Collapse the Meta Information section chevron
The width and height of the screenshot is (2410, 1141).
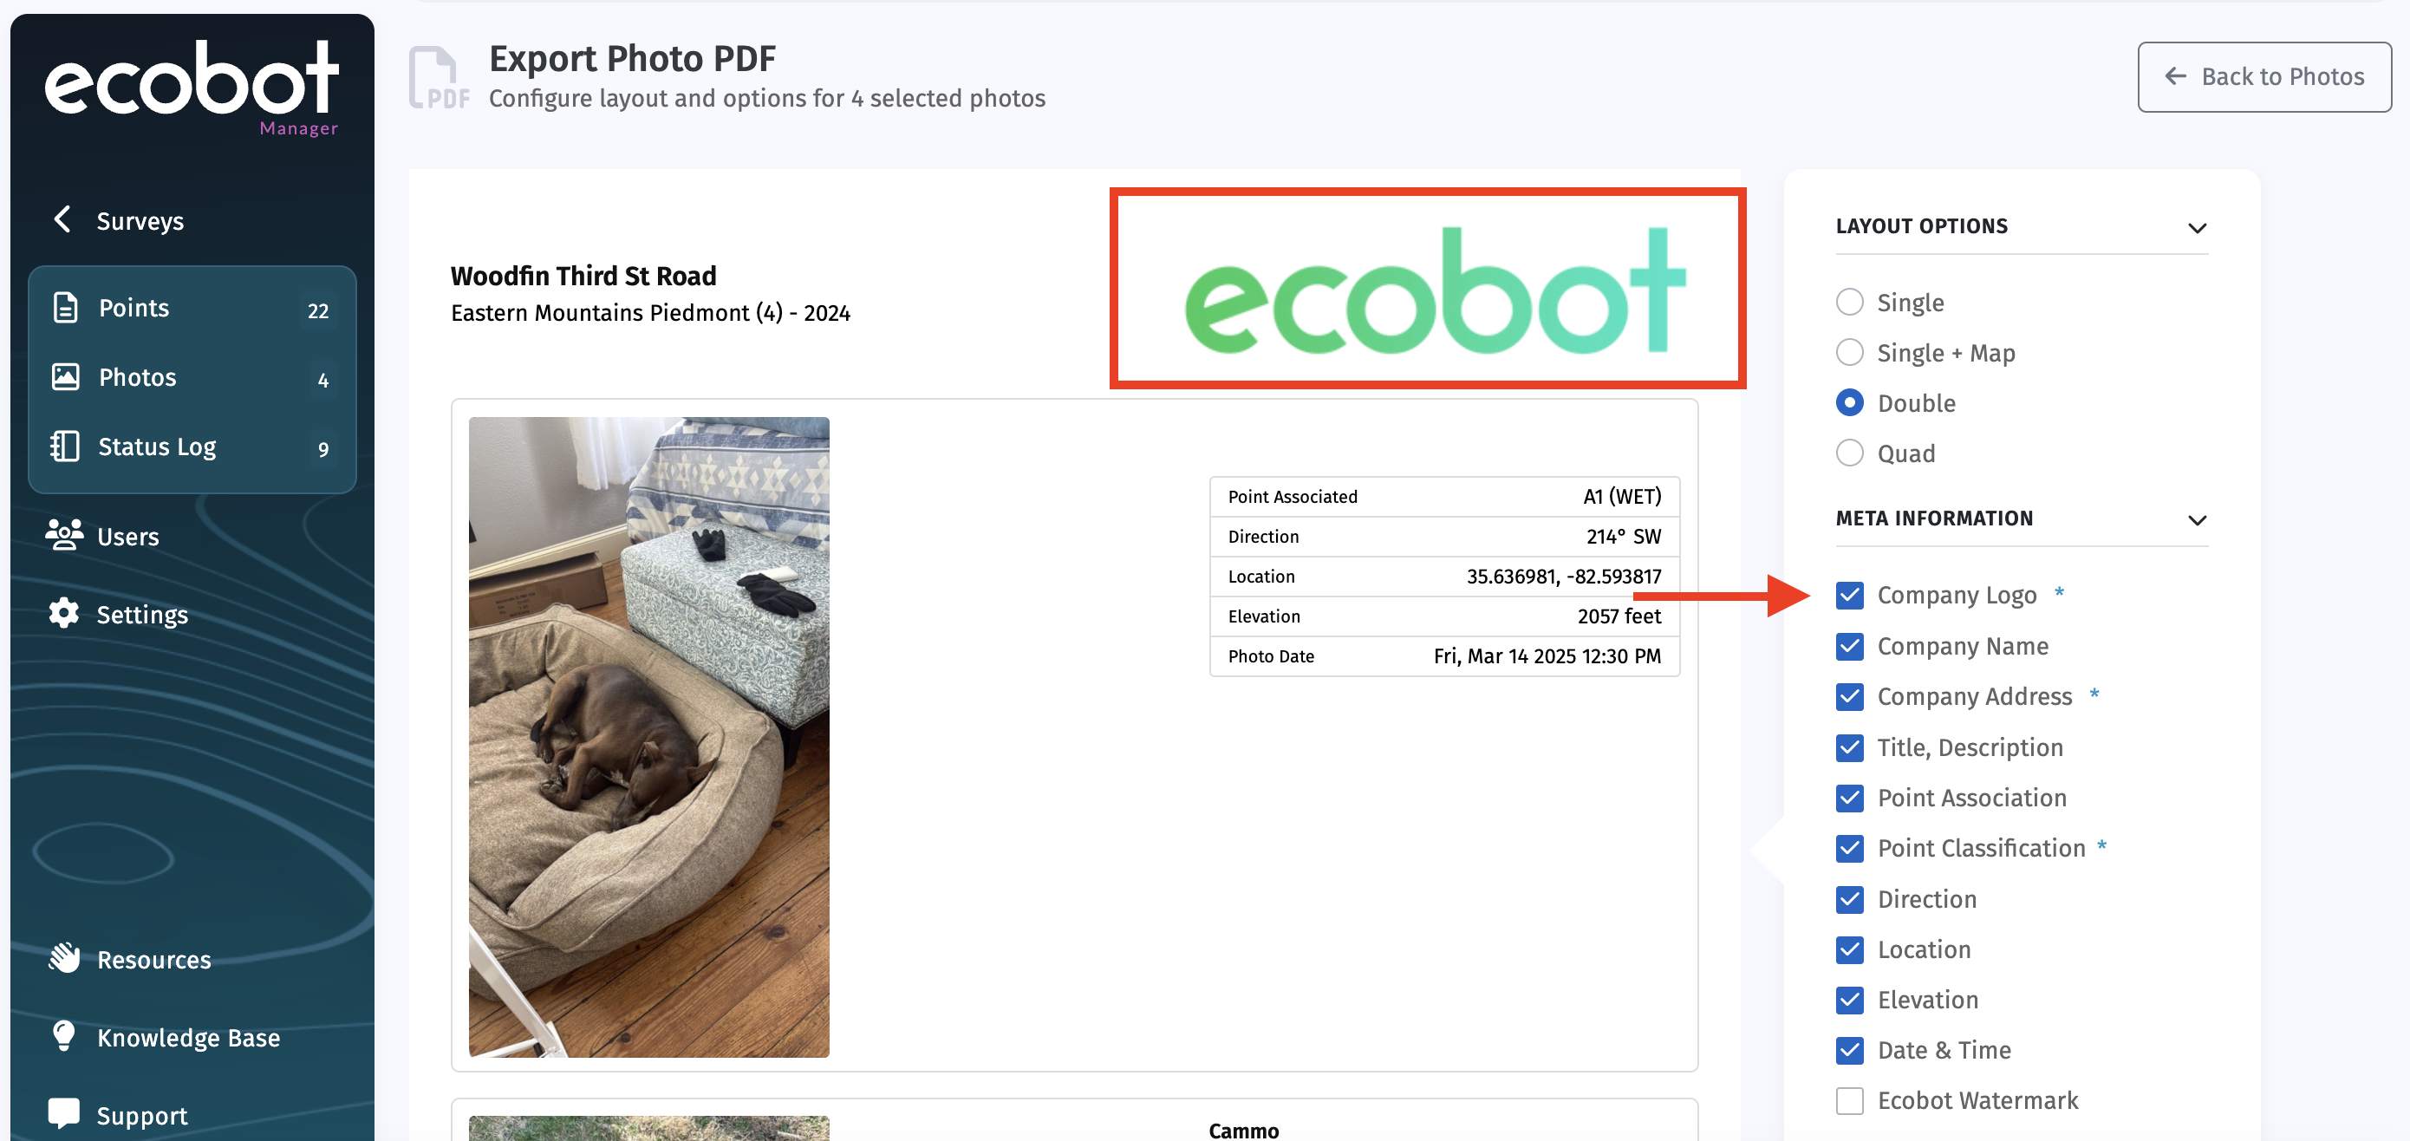click(2197, 519)
